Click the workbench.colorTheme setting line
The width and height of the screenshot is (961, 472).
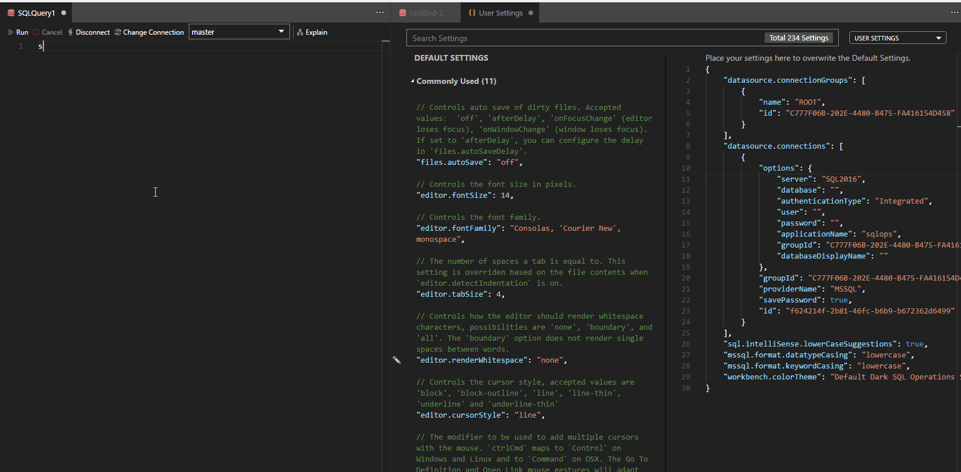pos(841,377)
